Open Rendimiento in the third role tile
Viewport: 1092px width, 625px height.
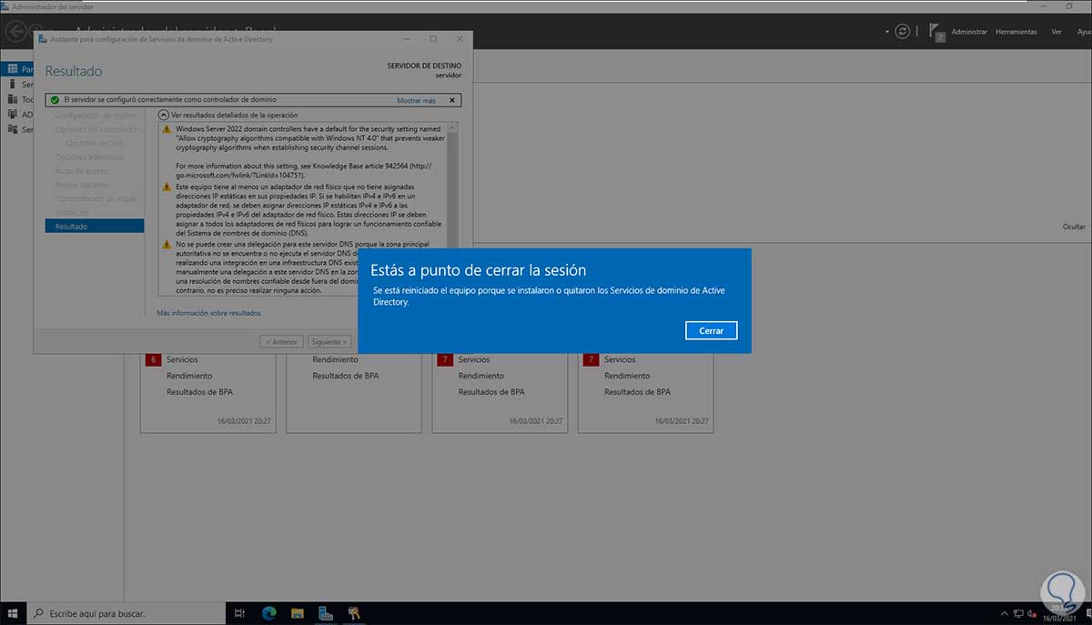tap(481, 376)
